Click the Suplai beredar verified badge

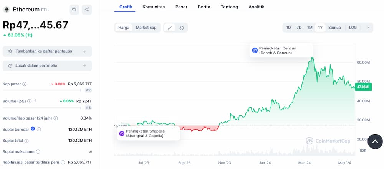(33, 129)
